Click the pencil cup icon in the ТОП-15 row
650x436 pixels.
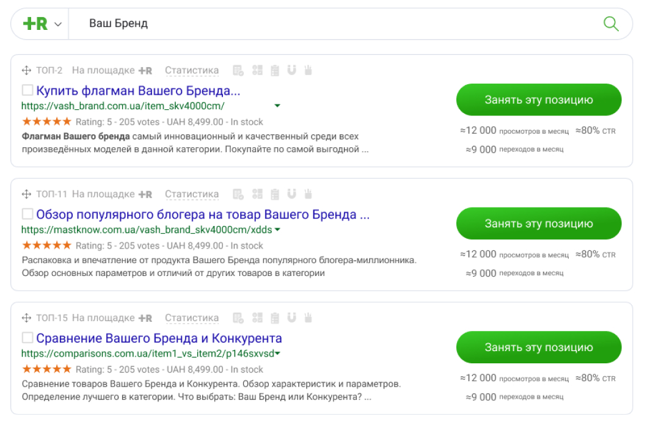tap(308, 318)
